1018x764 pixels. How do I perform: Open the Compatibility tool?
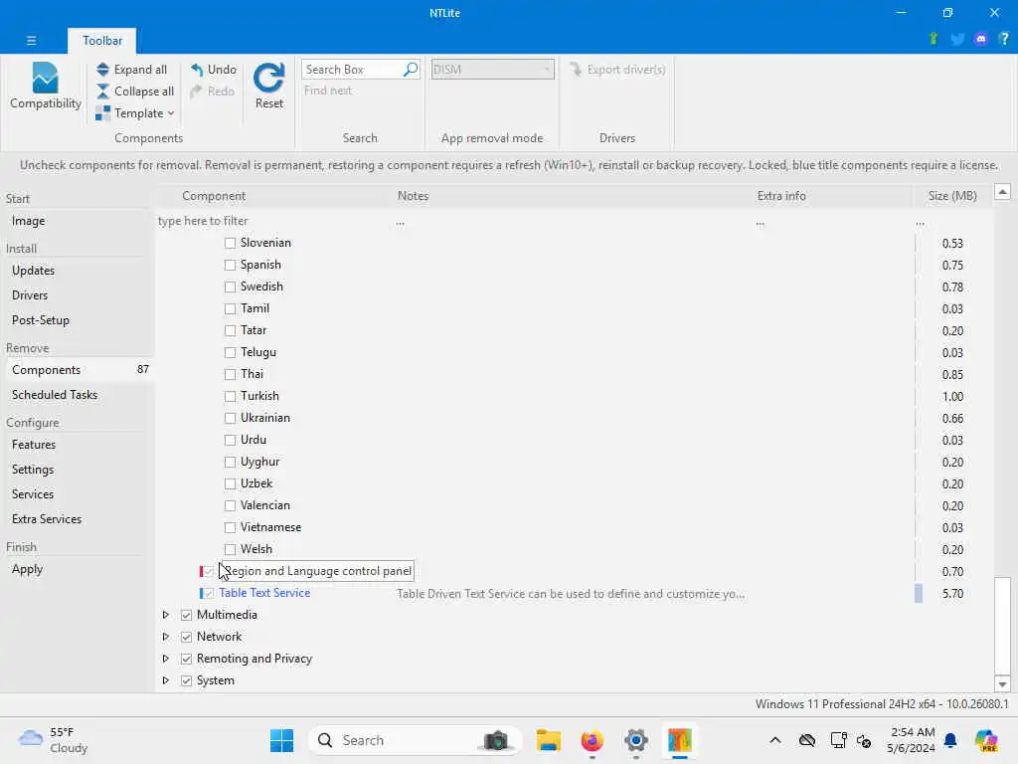[45, 87]
